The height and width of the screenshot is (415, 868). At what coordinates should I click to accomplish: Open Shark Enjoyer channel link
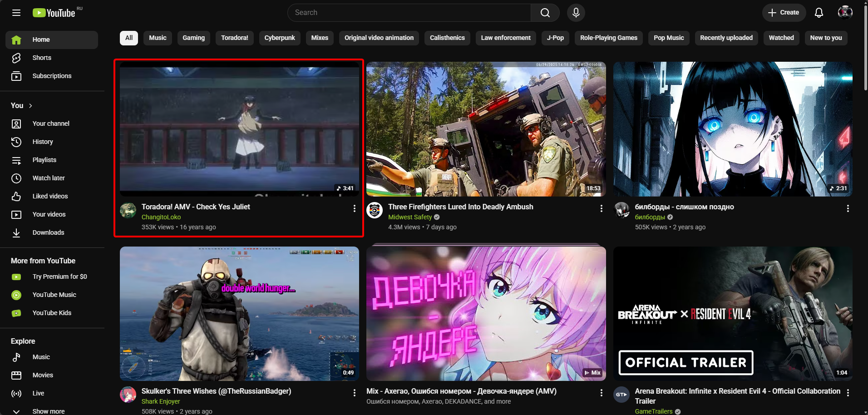(161, 401)
